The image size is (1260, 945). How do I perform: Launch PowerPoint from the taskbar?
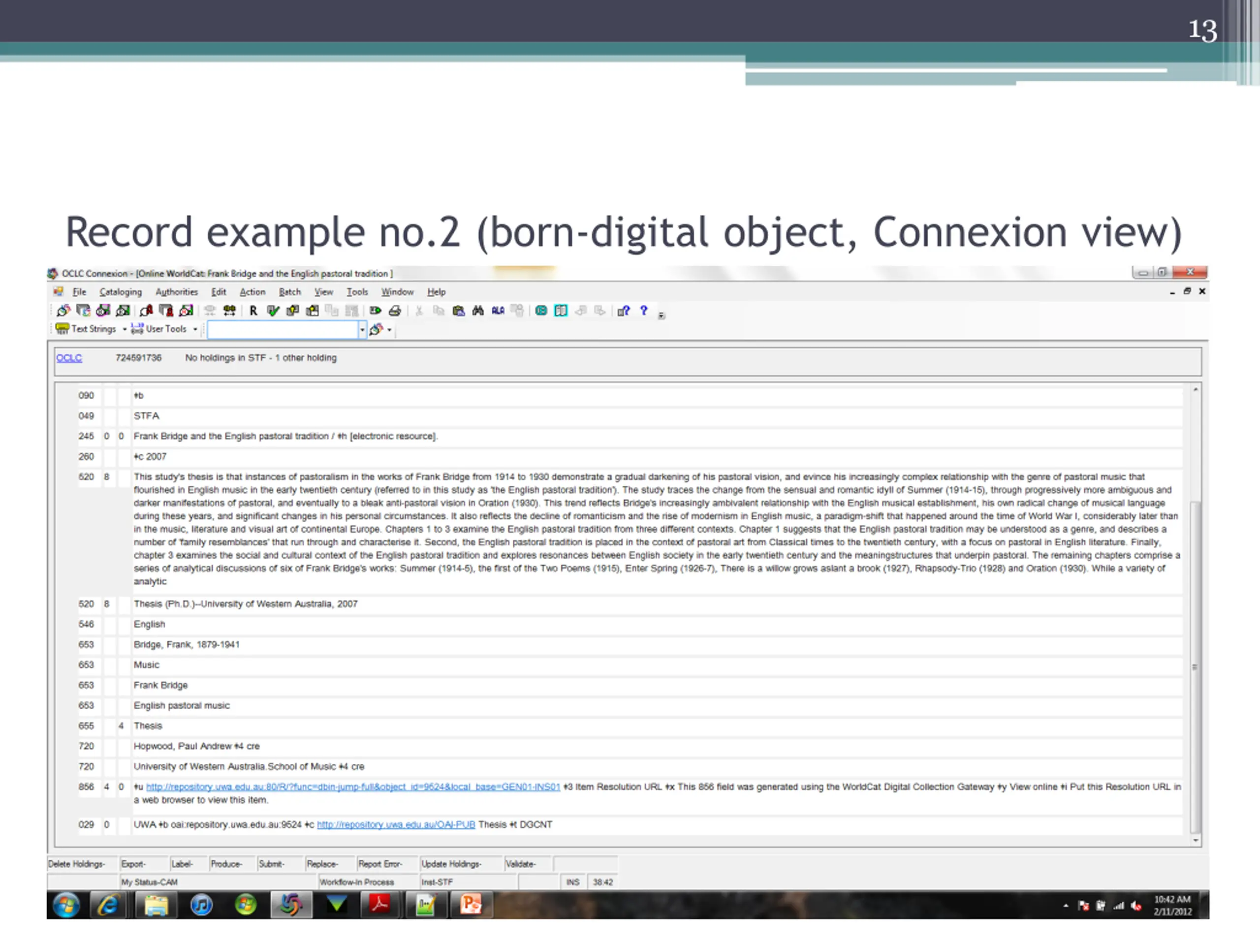471,905
